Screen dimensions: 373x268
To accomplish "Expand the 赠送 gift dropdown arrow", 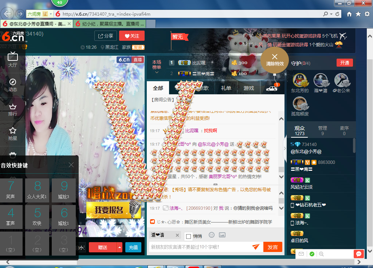I will [119, 247].
